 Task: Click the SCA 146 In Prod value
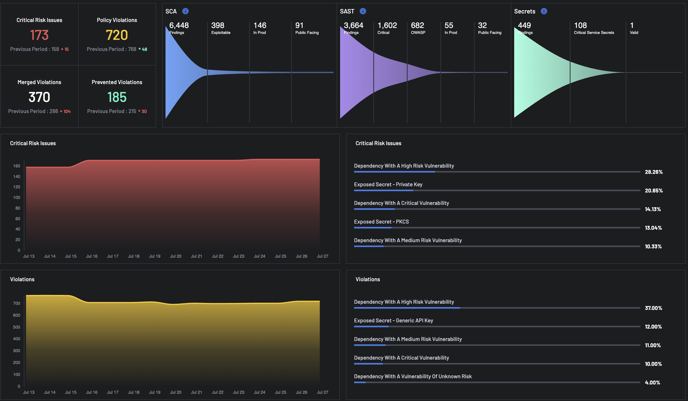coord(260,25)
